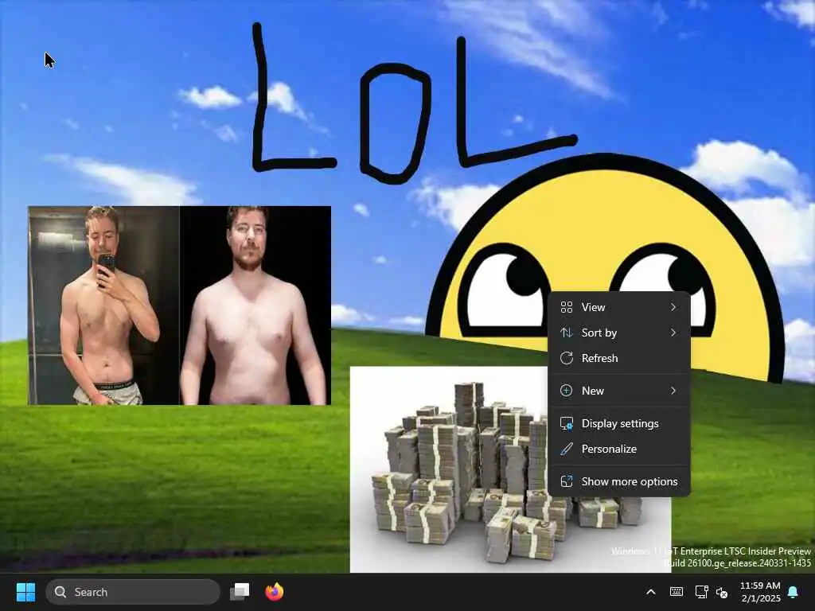815x611 pixels.
Task: Click the icon beside Show more options
Action: pos(567,481)
